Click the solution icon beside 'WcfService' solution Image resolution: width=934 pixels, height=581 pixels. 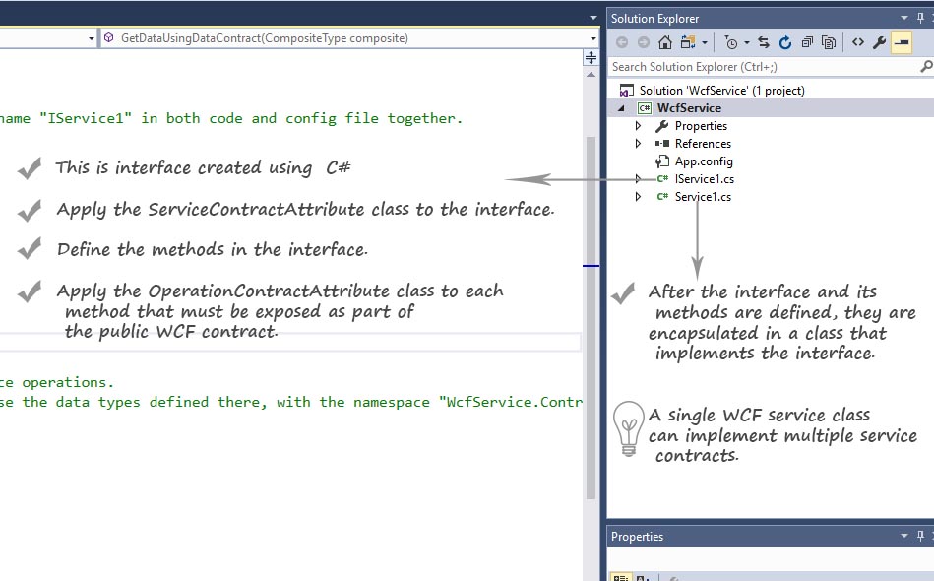pyautogui.click(x=626, y=91)
